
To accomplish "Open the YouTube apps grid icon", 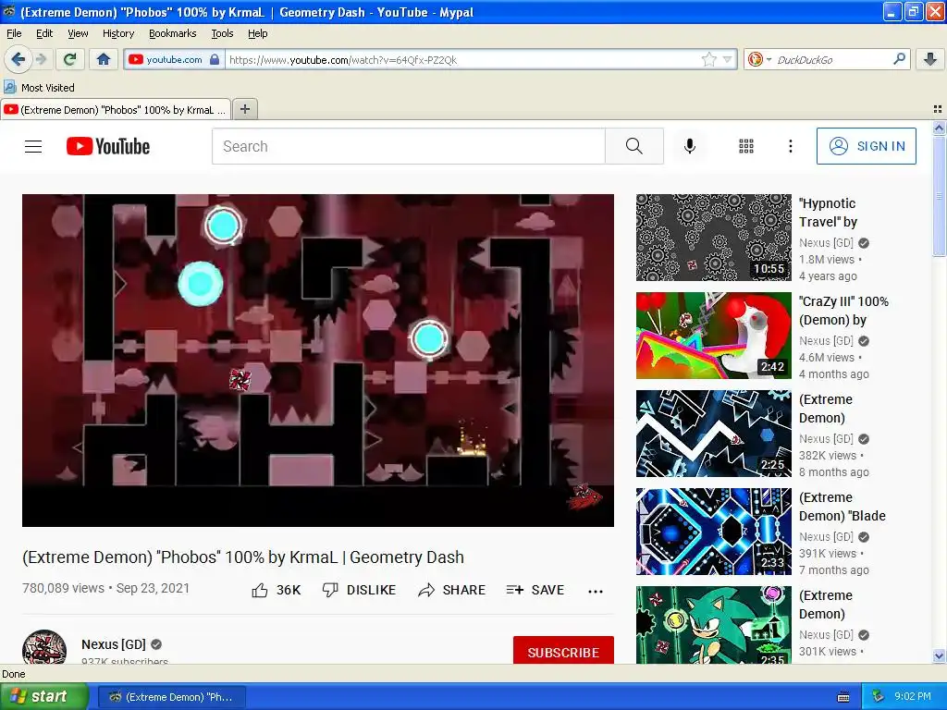I will tap(746, 146).
